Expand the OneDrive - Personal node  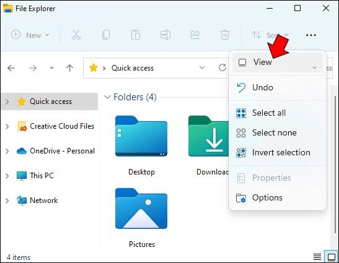tap(7, 151)
